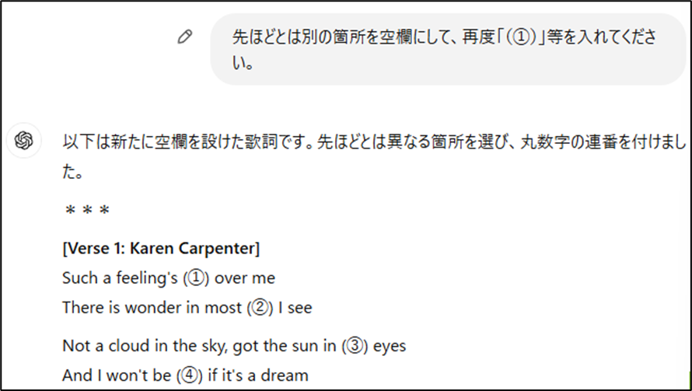The width and height of the screenshot is (692, 391).
Task: Click blank ① in "Such a feeling's" line
Action: tap(196, 278)
